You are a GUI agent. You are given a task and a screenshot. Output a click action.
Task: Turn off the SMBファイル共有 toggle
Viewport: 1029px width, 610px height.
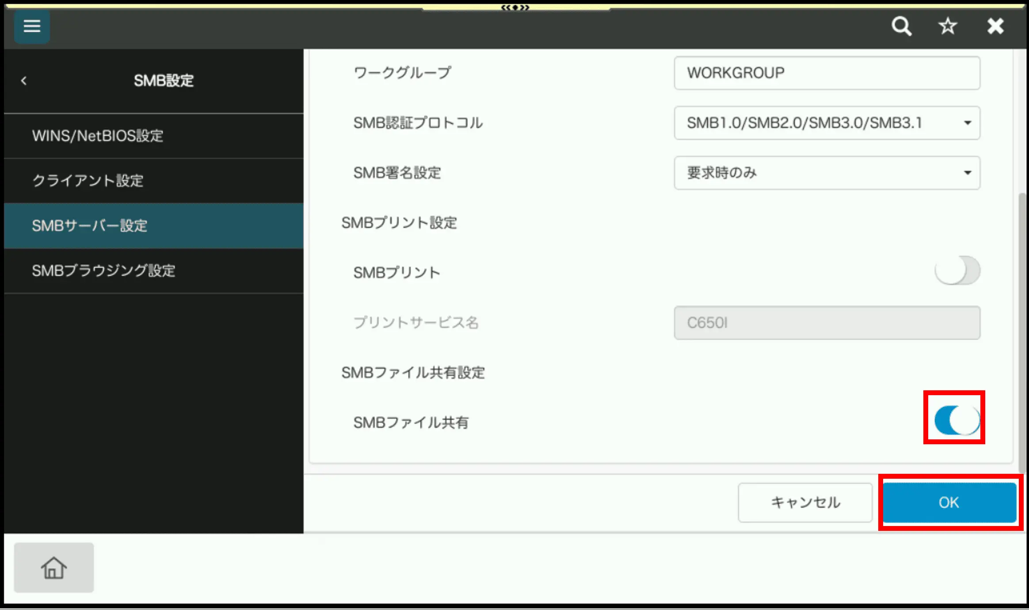click(957, 420)
